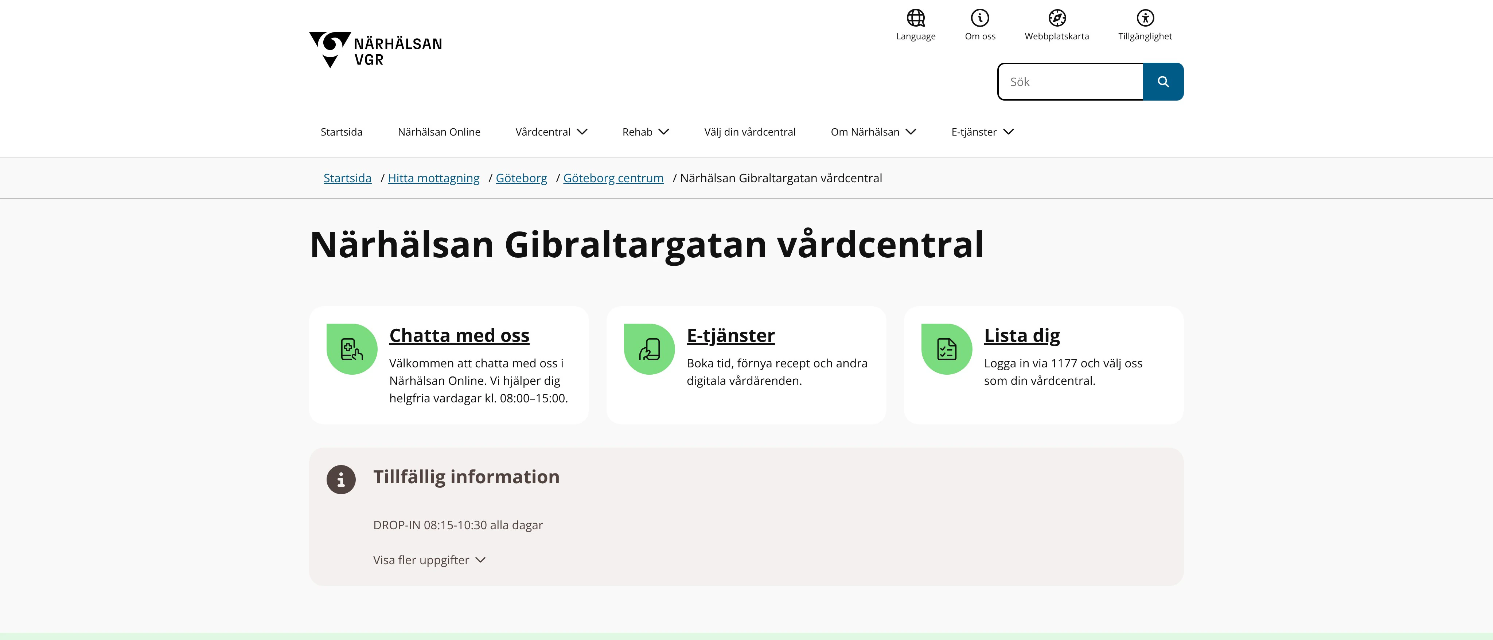Click the green E-tjänster card icon
This screenshot has height=640, width=1493.
pyautogui.click(x=649, y=349)
